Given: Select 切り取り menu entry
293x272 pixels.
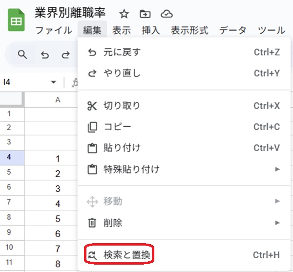Looking at the screenshot, I should [x=184, y=106].
